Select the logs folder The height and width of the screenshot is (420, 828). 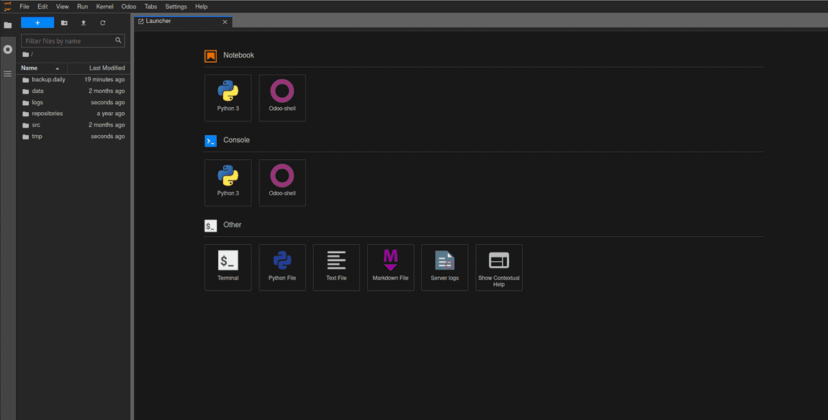click(x=73, y=102)
